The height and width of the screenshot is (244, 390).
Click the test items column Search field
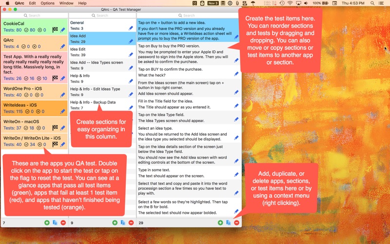click(189, 16)
